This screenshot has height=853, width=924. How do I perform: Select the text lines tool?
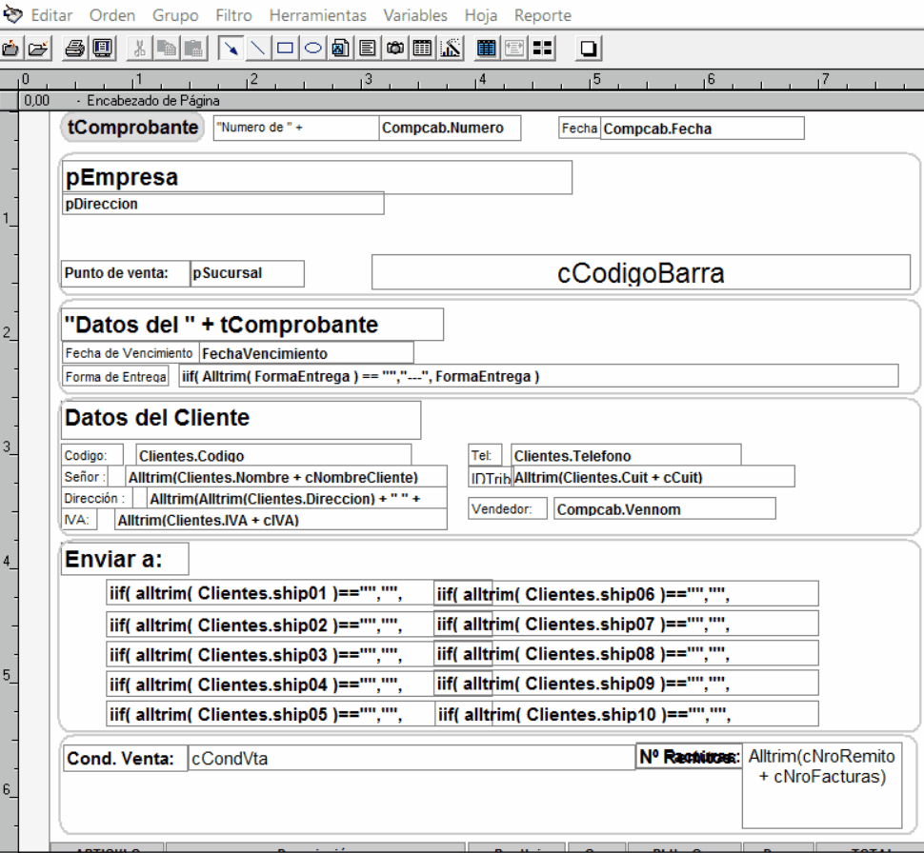click(x=368, y=49)
